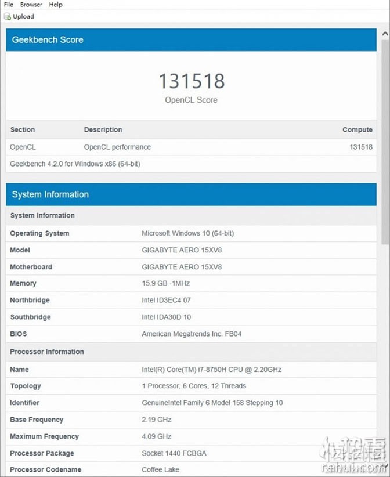Click the Model label
390x477 pixels.
tap(20, 250)
